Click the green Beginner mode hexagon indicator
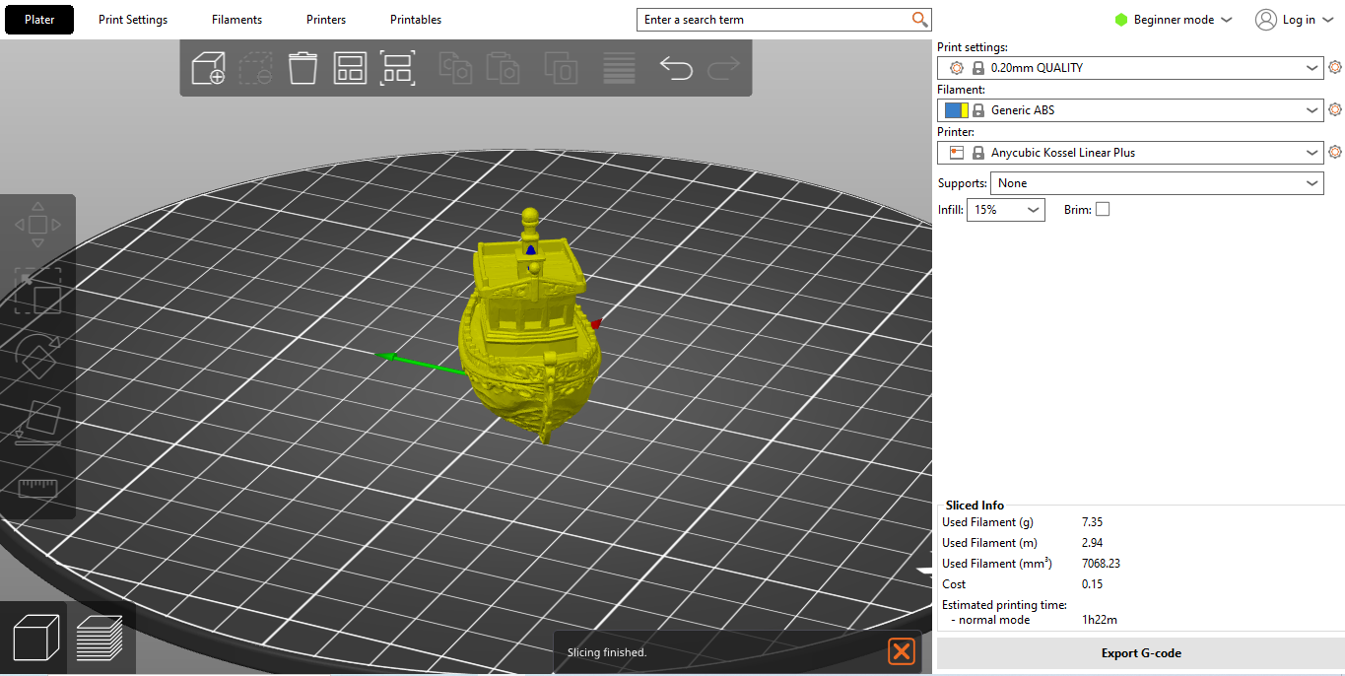This screenshot has height=676, width=1345. click(1121, 20)
